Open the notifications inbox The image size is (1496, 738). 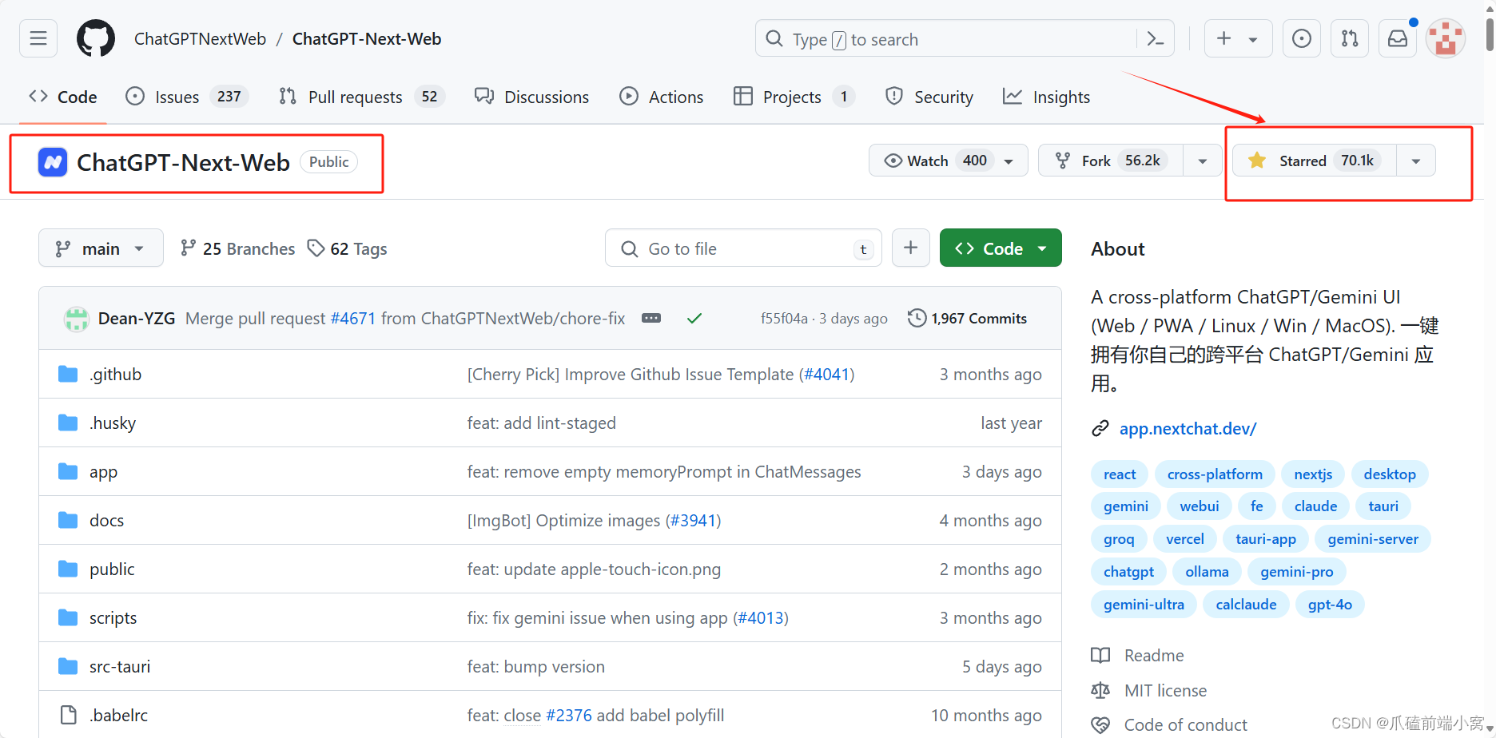pyautogui.click(x=1398, y=38)
